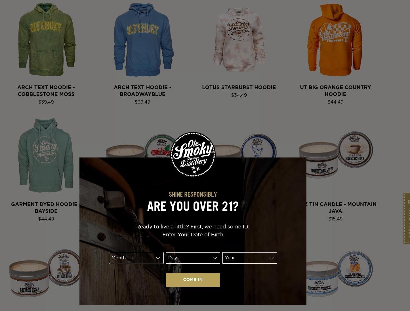Select the Mountain Java tin candle image
Viewport: 410px width, 311px height.
point(336,155)
